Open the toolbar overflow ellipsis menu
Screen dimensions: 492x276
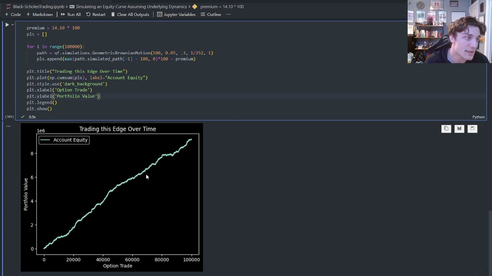(228, 15)
